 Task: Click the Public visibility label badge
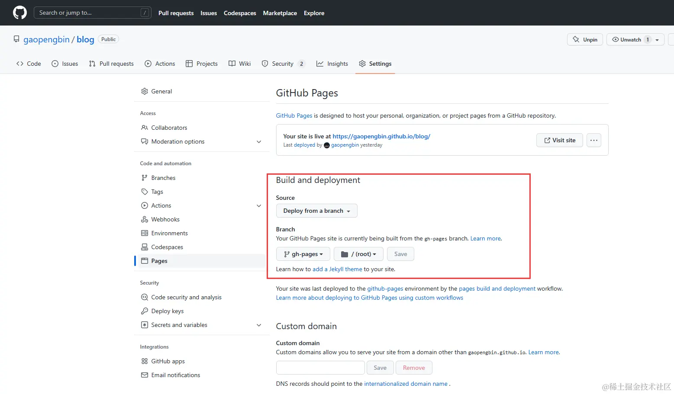(x=109, y=39)
